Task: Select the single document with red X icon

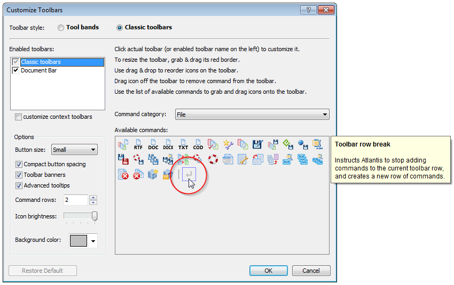Action: [x=123, y=174]
